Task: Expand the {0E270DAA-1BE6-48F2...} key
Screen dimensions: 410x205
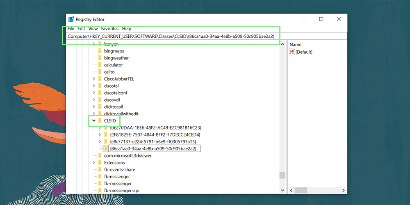Action: click(x=100, y=128)
